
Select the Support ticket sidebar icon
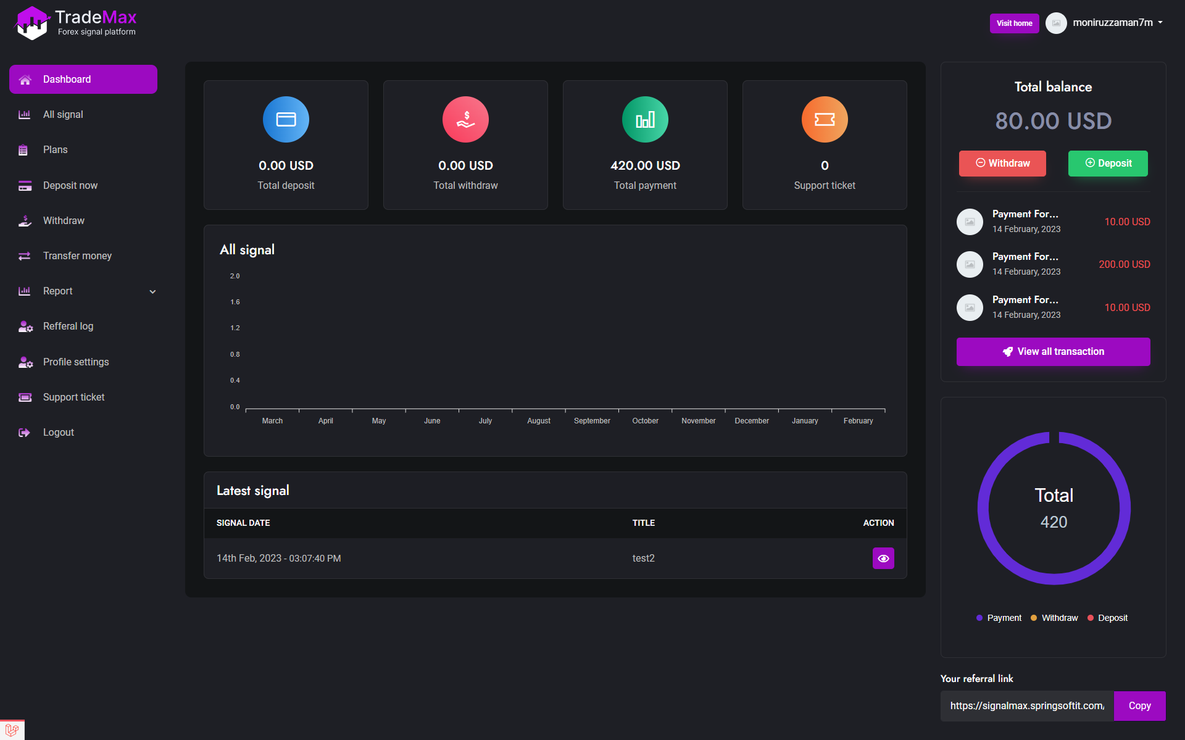point(25,397)
